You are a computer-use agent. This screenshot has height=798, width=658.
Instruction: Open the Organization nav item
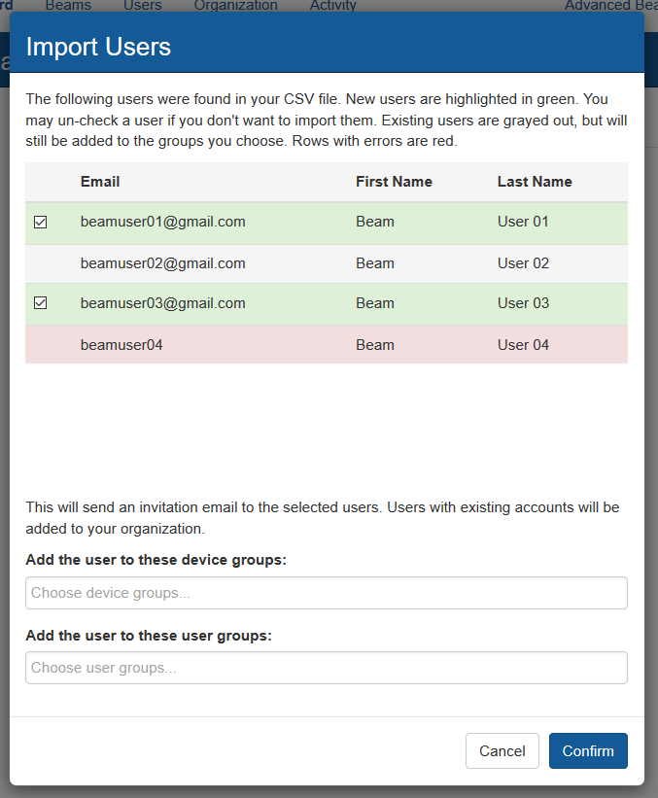pos(235,6)
